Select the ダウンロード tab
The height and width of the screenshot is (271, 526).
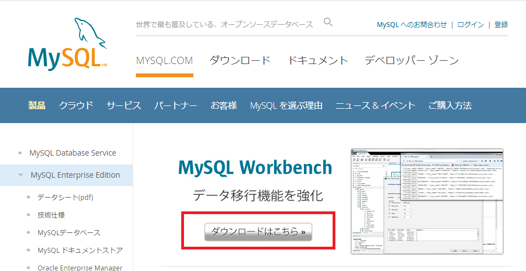(x=240, y=61)
